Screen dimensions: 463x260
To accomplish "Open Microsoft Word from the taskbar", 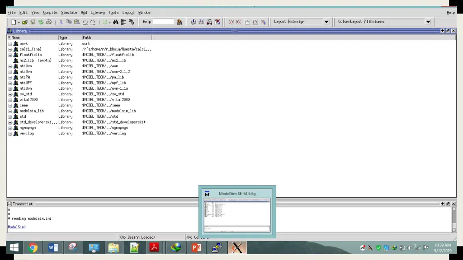I will coord(53,248).
